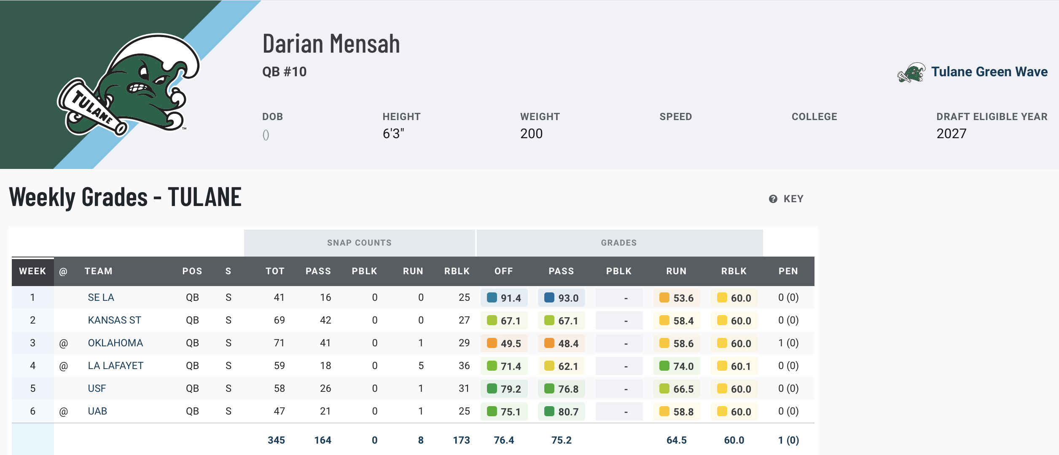
Task: Click the orange 49.5 offense grade swatch
Action: pos(492,343)
